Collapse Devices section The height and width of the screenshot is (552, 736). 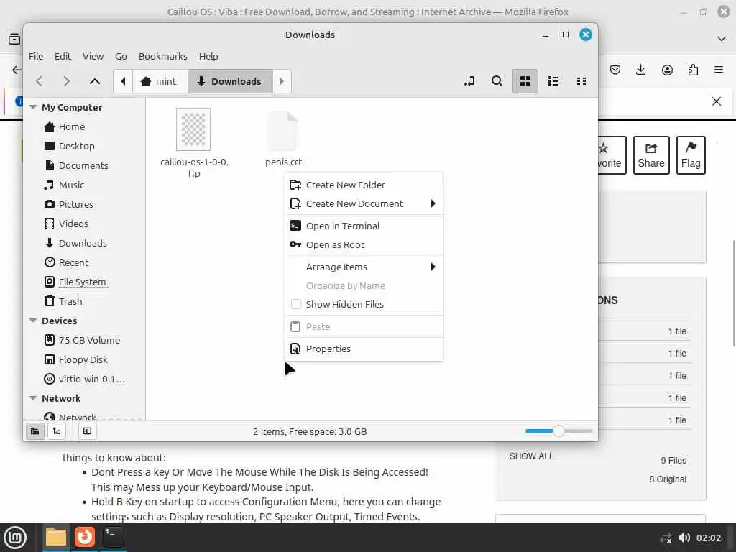tap(33, 321)
